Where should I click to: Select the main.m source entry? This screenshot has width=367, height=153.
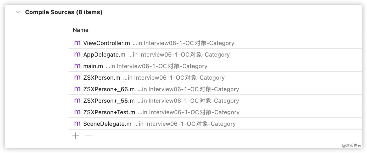[93, 66]
